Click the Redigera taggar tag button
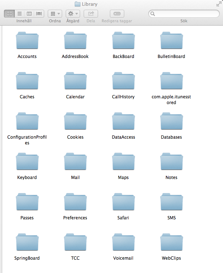The height and width of the screenshot is (273, 223). (x=117, y=14)
